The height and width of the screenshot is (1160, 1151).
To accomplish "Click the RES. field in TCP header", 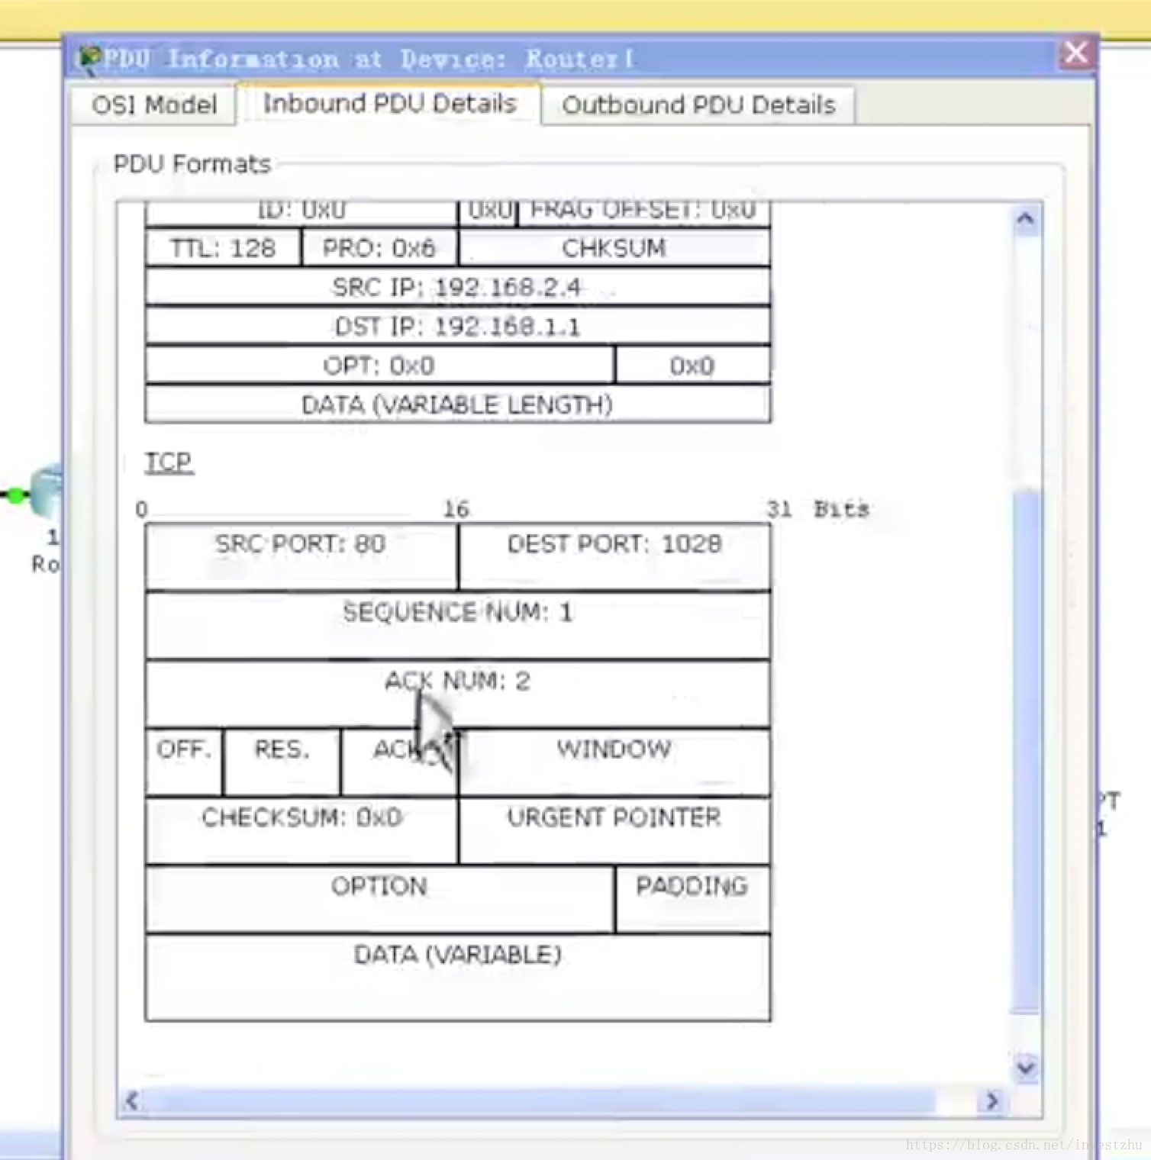I will point(282,762).
